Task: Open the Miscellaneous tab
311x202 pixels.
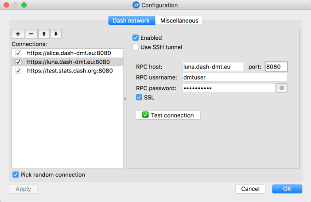Action: pos(179,21)
